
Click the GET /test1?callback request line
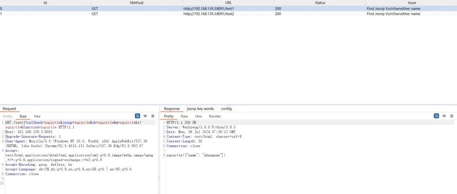[73, 125]
